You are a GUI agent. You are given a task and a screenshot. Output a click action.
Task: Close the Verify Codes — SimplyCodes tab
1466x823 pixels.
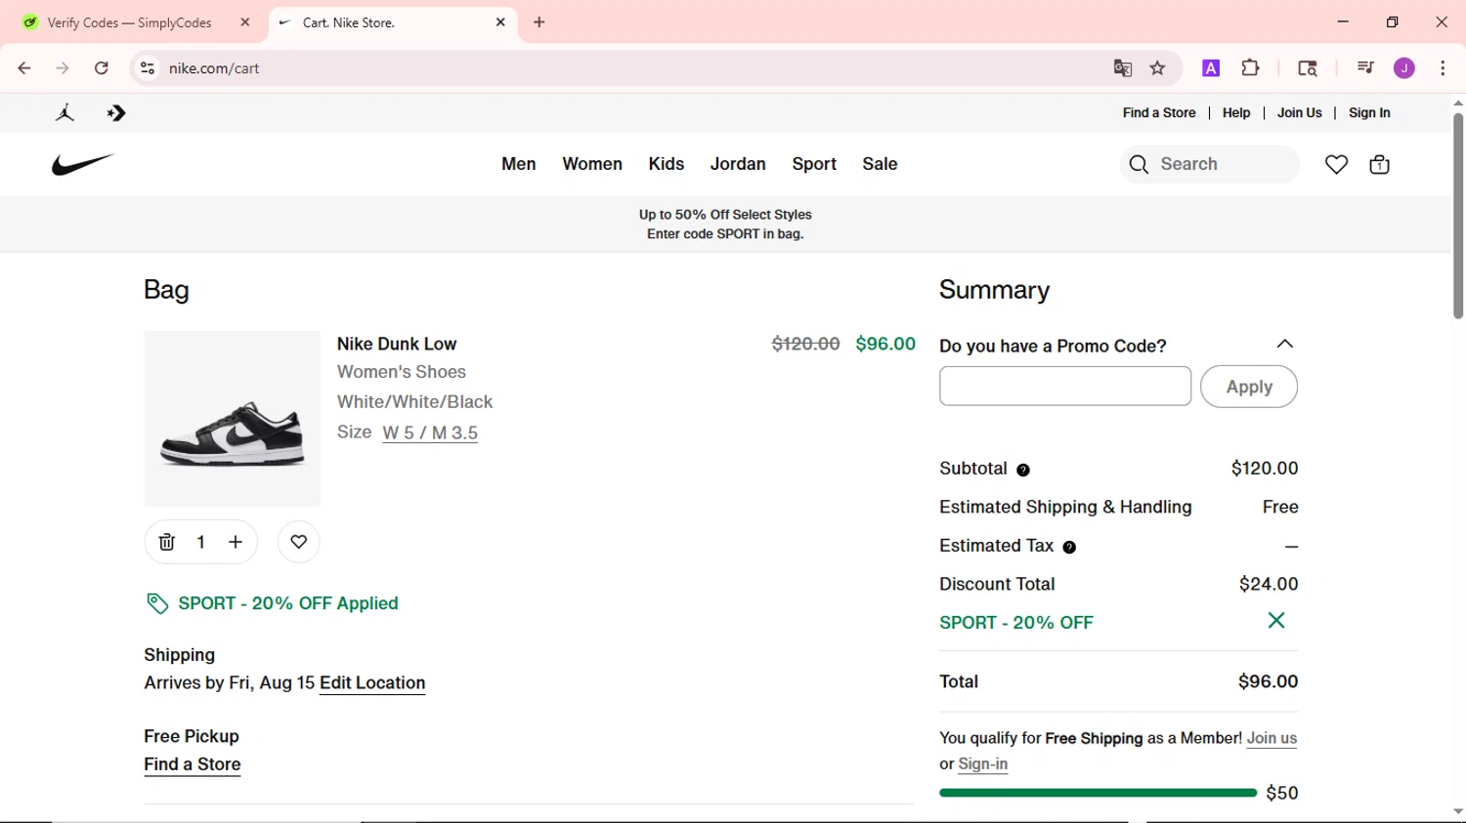pyautogui.click(x=245, y=22)
